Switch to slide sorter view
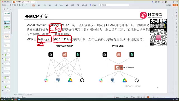 coord(141,97)
